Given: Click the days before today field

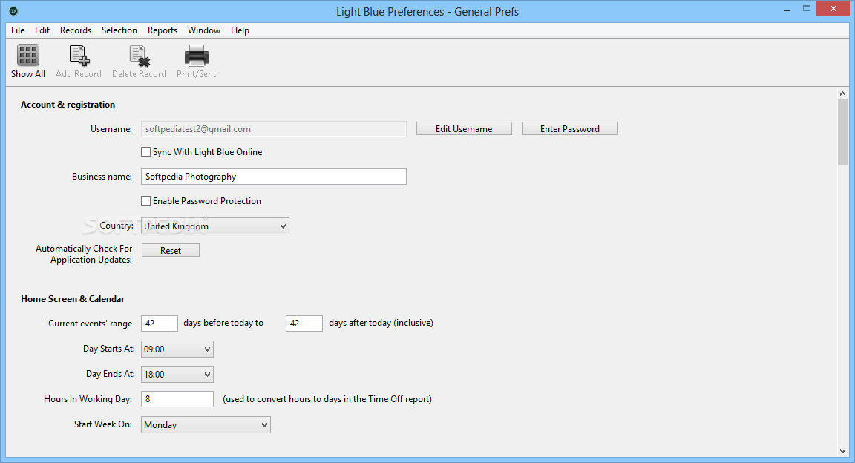Looking at the screenshot, I should (x=160, y=324).
